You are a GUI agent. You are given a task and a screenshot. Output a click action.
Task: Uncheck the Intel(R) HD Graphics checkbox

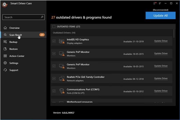pyautogui.click(x=54, y=41)
